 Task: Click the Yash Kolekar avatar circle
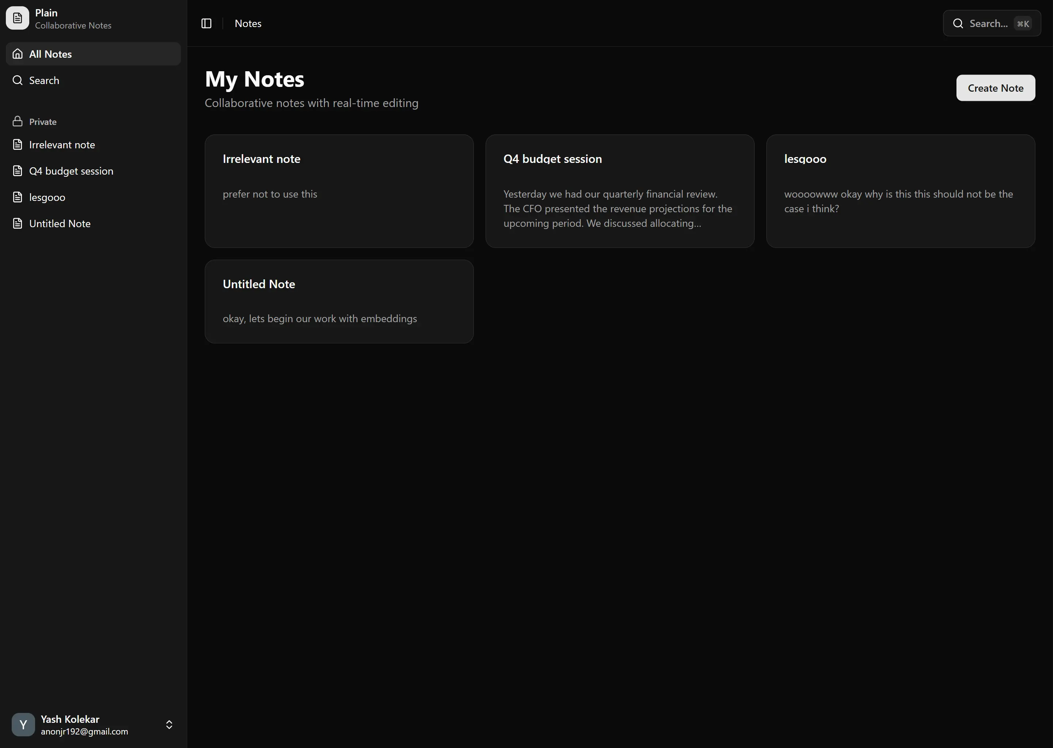[23, 724]
